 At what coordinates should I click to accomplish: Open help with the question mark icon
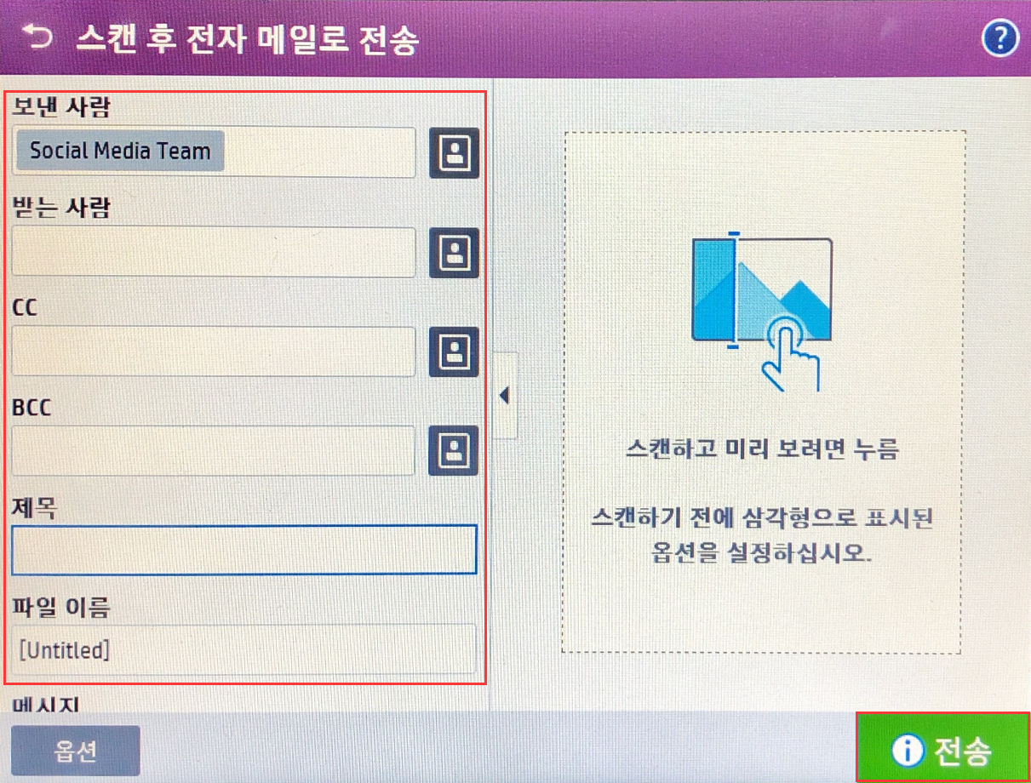click(x=1000, y=39)
